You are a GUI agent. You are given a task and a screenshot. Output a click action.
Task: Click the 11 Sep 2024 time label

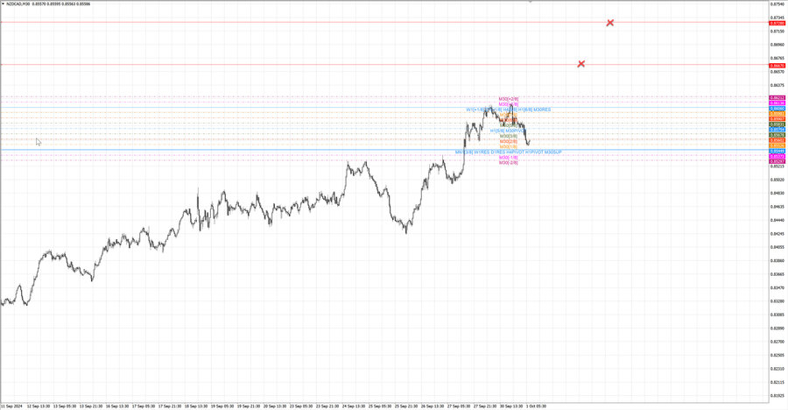pyautogui.click(x=11, y=406)
